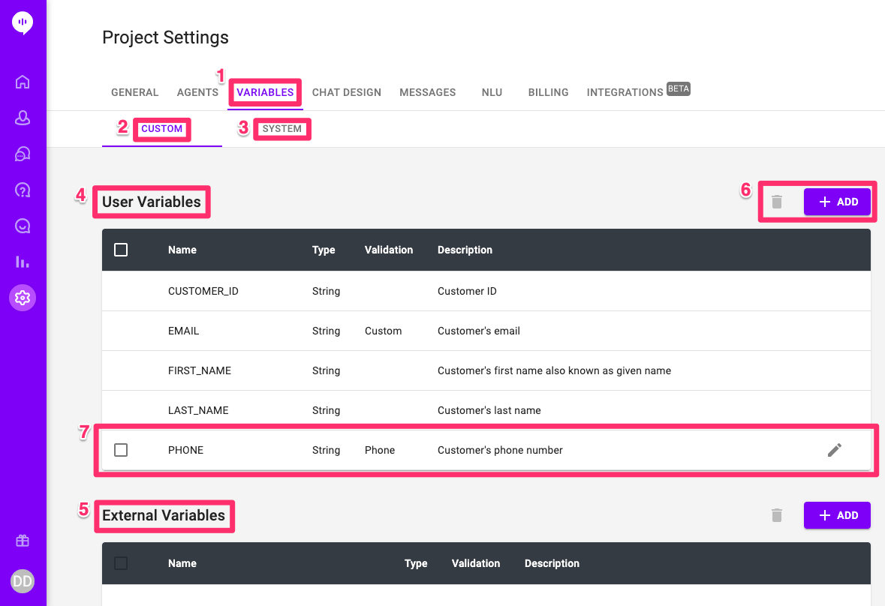Add a new user variable

point(837,202)
